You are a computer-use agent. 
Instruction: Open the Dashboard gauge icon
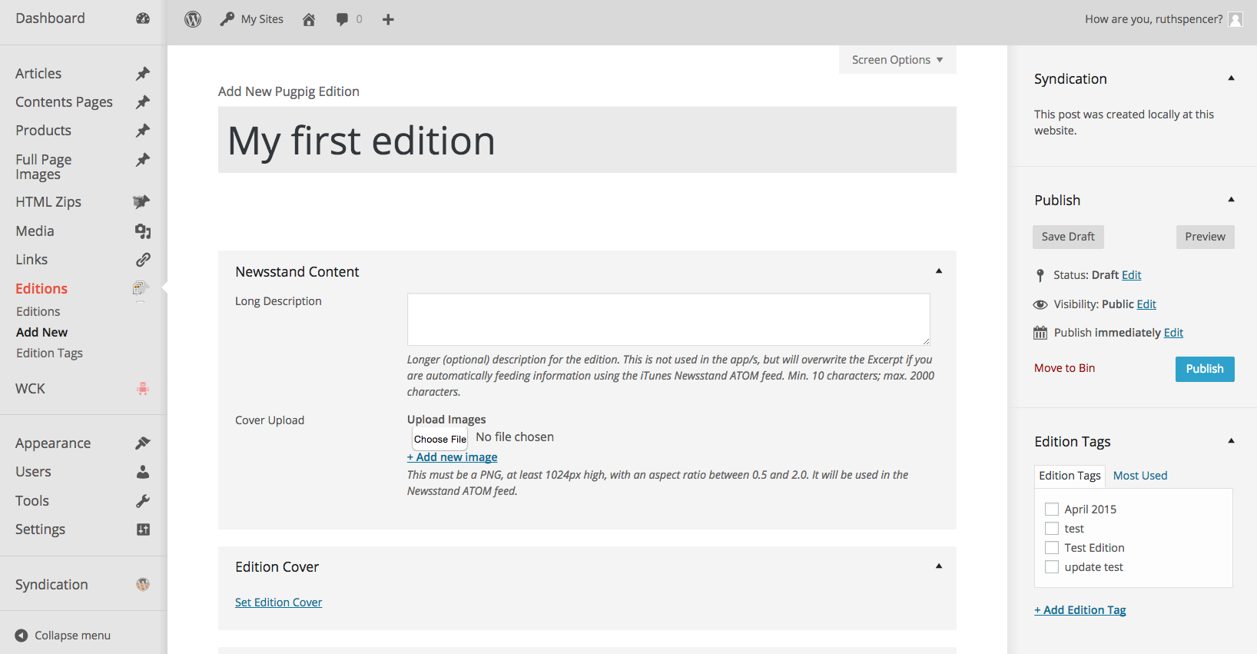click(143, 18)
